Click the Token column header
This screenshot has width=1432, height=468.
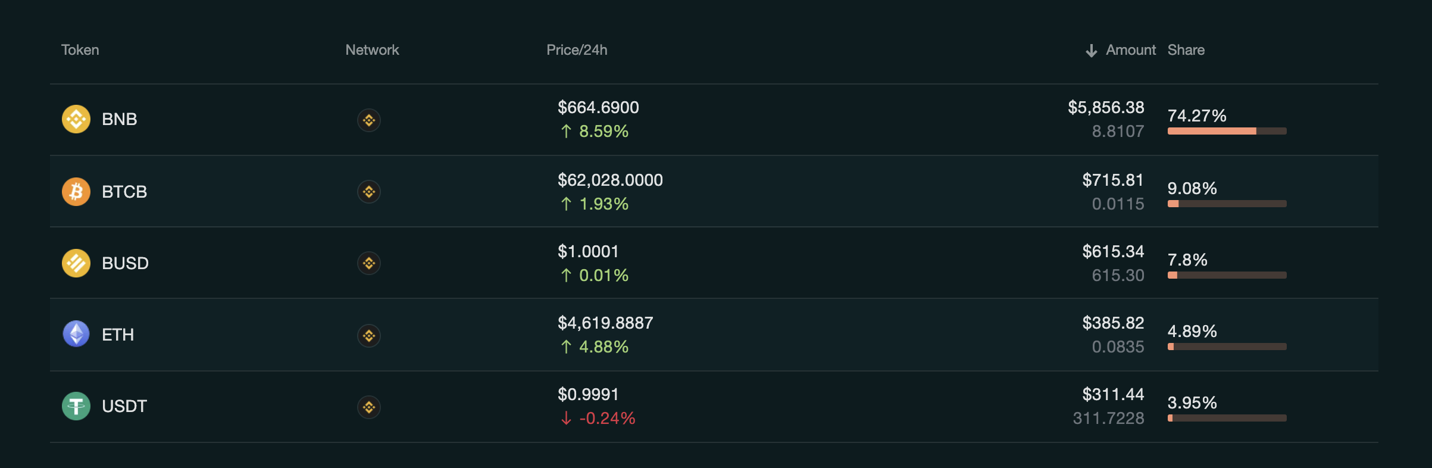[80, 50]
